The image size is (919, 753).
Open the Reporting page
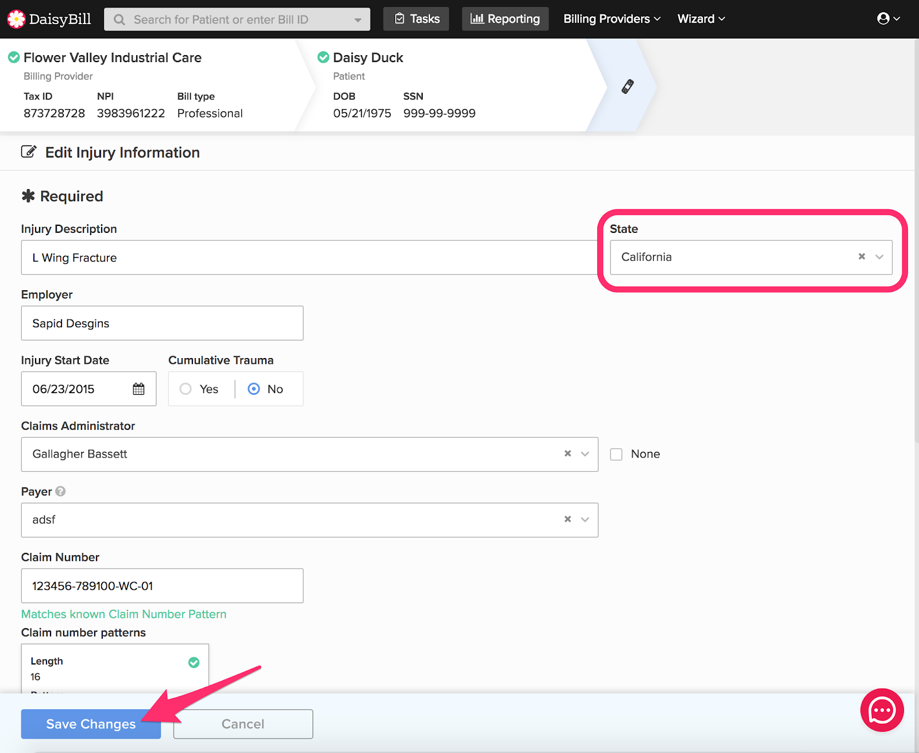click(x=505, y=19)
